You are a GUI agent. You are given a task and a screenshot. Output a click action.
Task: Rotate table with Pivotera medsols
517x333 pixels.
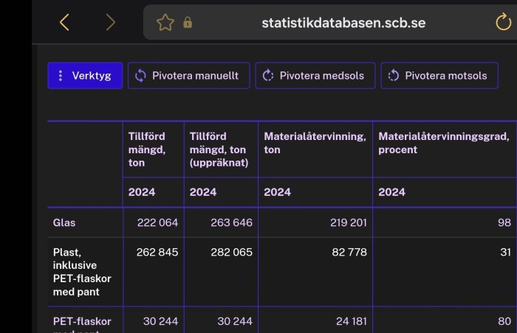click(315, 76)
